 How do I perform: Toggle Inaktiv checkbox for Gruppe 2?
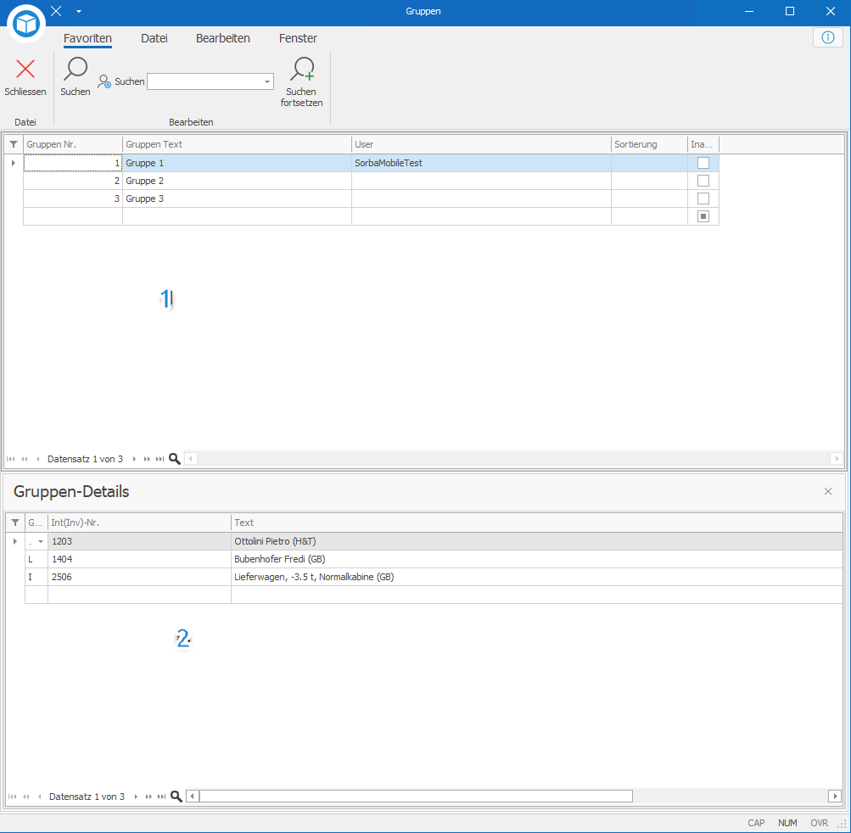click(703, 181)
